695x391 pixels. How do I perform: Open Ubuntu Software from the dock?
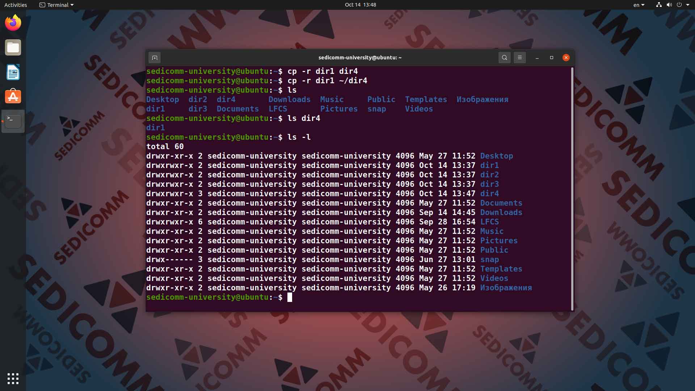tap(13, 97)
